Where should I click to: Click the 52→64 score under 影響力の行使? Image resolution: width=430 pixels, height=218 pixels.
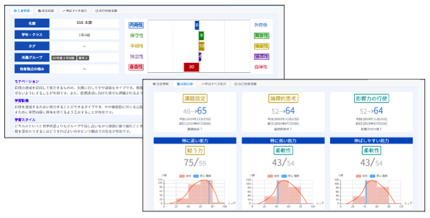pyautogui.click(x=371, y=110)
